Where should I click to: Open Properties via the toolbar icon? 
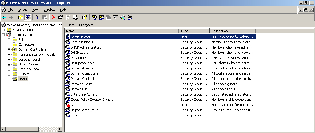click(x=61, y=18)
